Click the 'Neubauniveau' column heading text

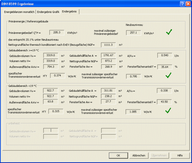coord(134,25)
